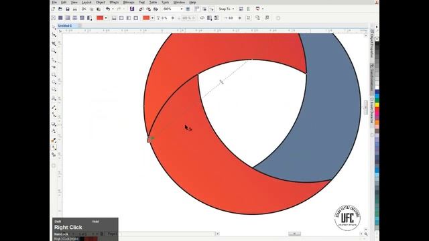Screen dimensions: 429x241
Task: Switch to No Fill in property bar
Action: [54, 18]
